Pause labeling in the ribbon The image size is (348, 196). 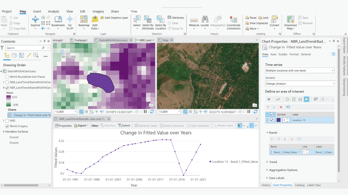tap(251, 18)
